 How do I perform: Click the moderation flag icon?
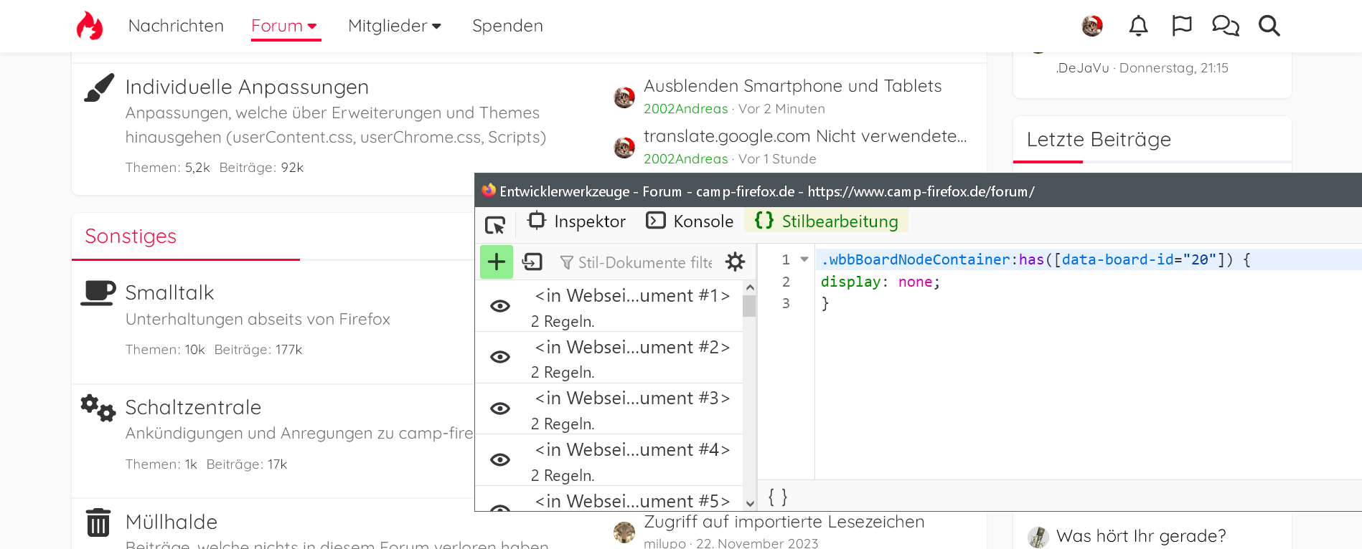pos(1181,26)
